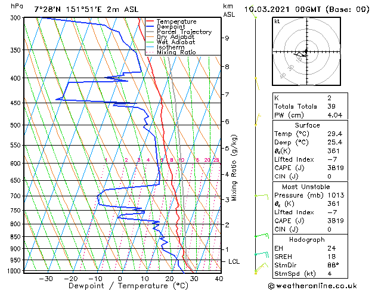The image size is (375, 290).
Task: Click the SREH value '18'
Action: point(331,257)
